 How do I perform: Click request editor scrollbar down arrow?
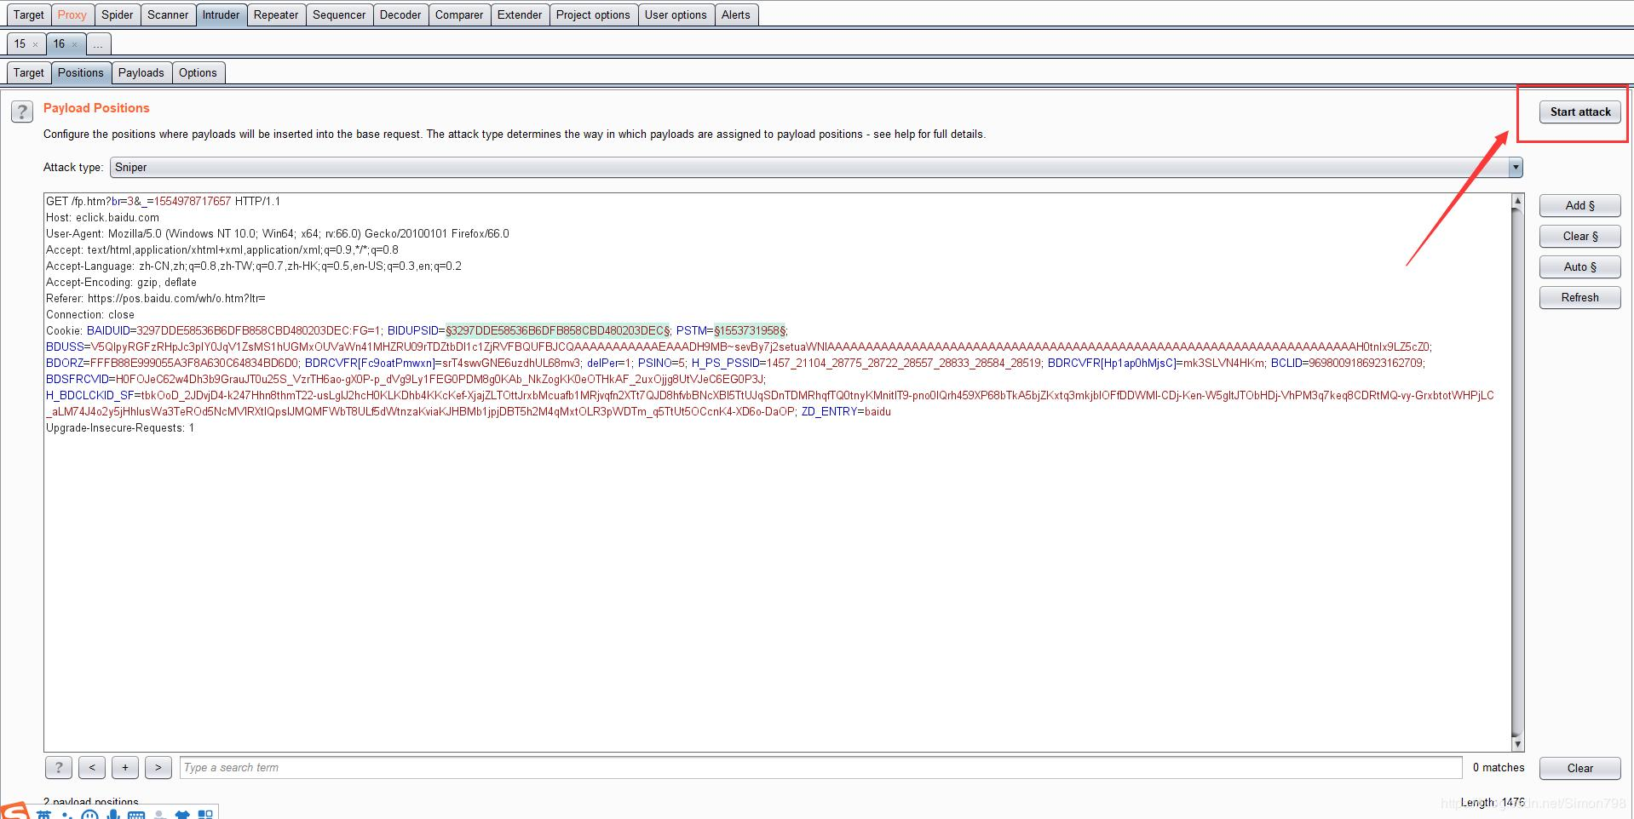(1517, 744)
